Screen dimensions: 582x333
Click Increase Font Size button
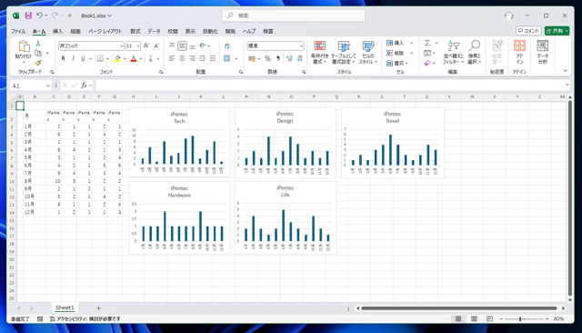pos(146,45)
